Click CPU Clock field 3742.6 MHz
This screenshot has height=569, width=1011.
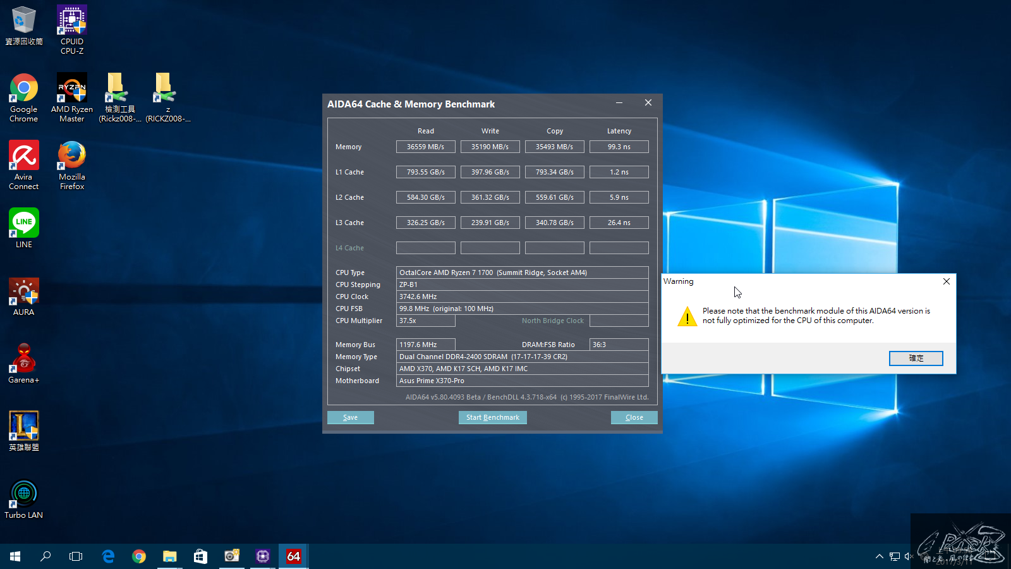[523, 297]
